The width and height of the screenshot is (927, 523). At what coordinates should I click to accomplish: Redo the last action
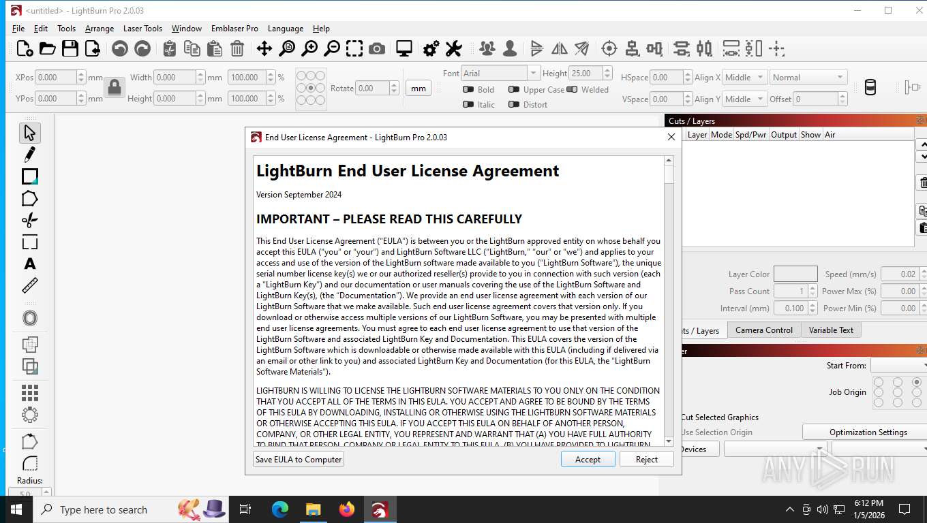point(142,48)
